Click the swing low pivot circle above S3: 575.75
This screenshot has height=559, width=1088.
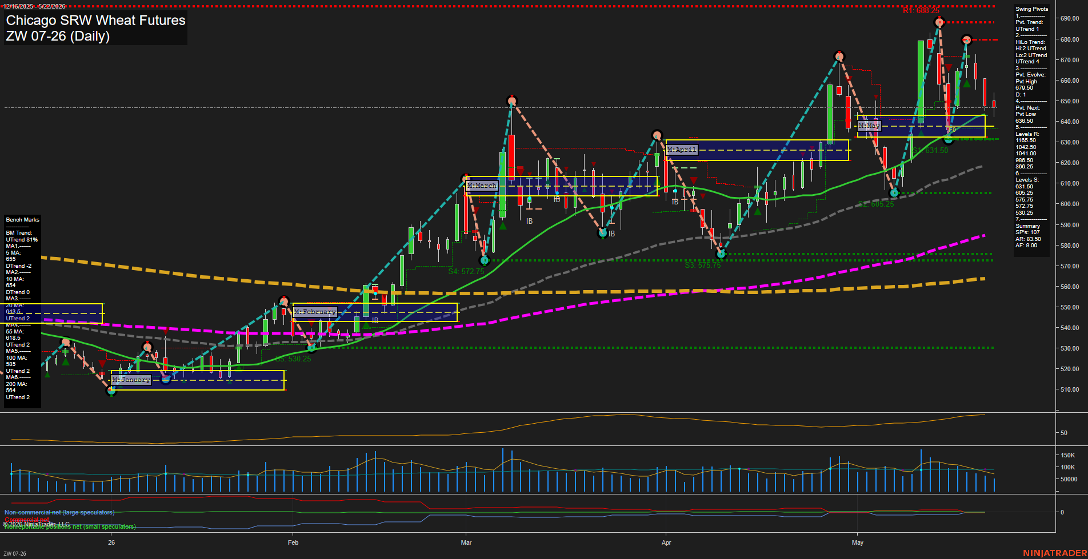721,254
